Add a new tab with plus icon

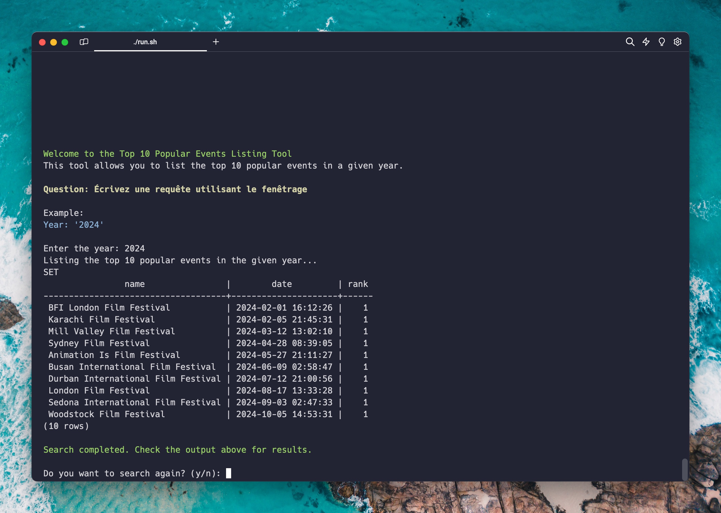(216, 42)
